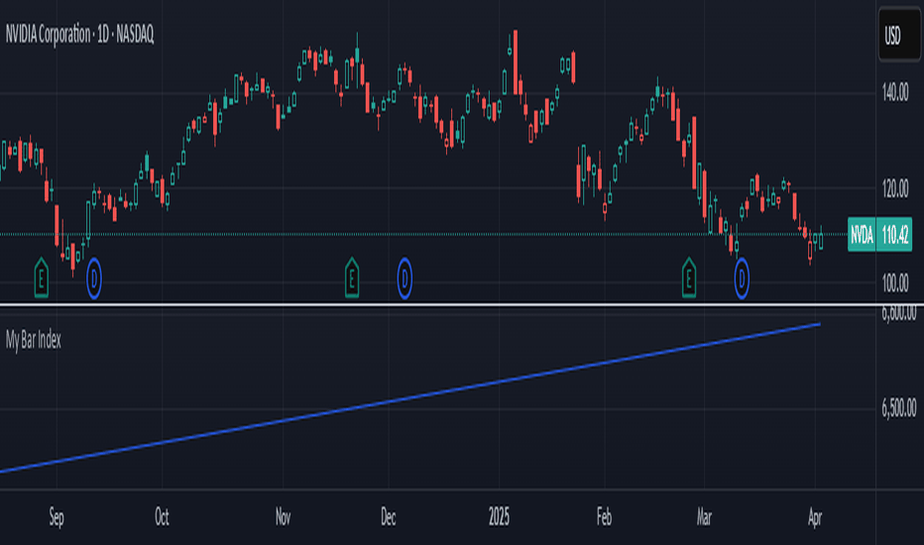
Task: Select the blue My Bar Index plot line
Action: pos(410,397)
